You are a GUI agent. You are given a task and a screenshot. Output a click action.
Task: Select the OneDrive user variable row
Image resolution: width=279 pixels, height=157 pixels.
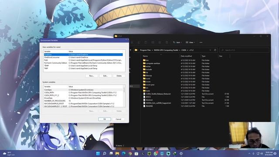[83, 55]
